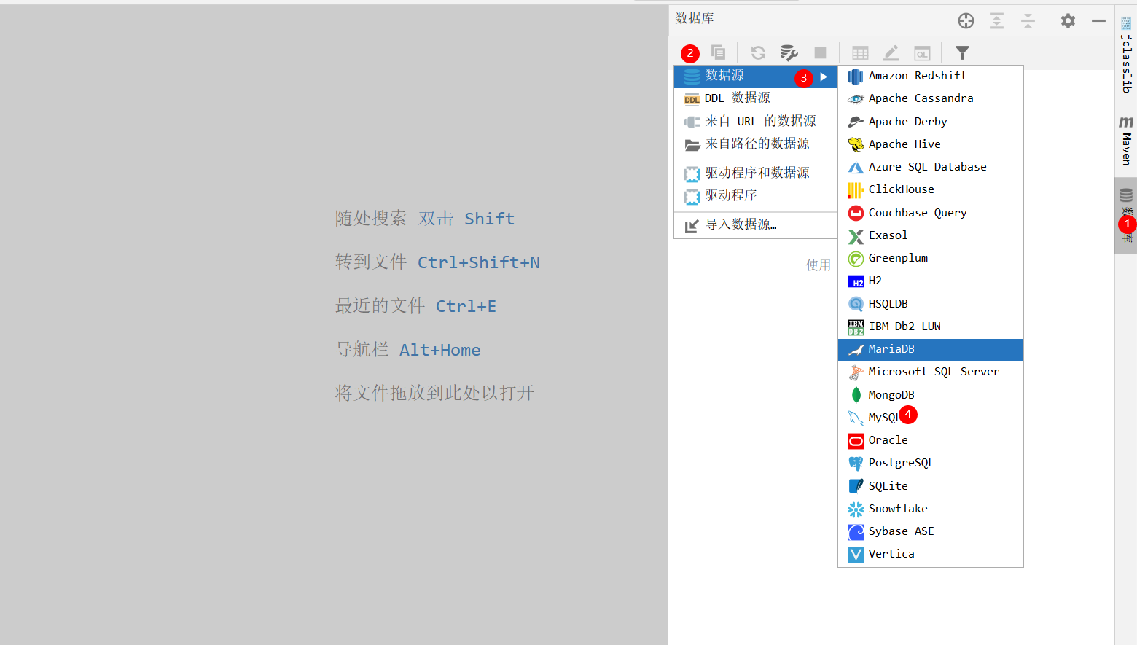Open the Maven side tab

point(1126,141)
